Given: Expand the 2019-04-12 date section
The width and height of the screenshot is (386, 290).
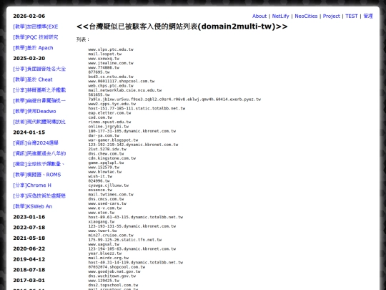Looking at the screenshot, I should [29, 259].
